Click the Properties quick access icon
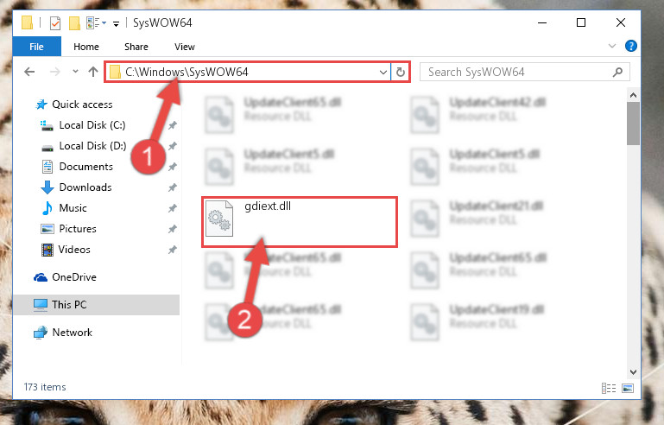Image resolution: width=664 pixels, height=425 pixels. 55,22
